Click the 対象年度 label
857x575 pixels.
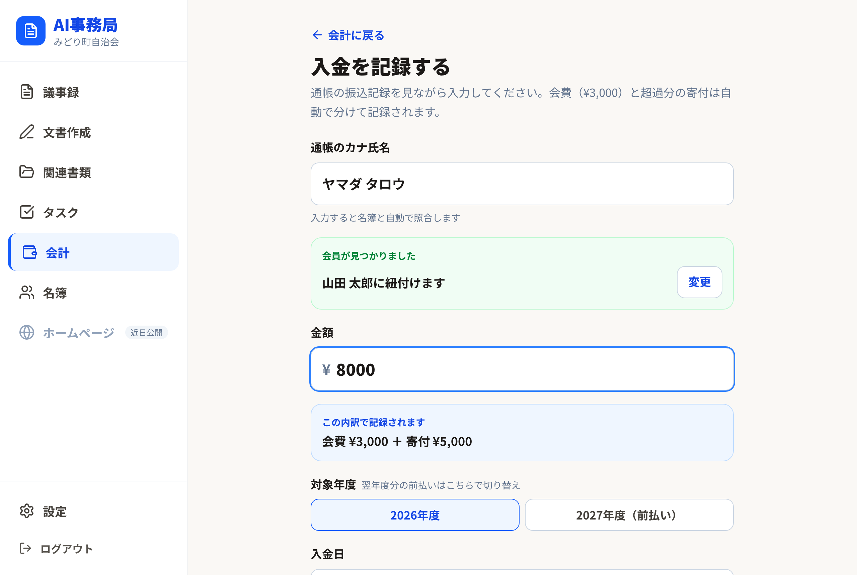333,485
